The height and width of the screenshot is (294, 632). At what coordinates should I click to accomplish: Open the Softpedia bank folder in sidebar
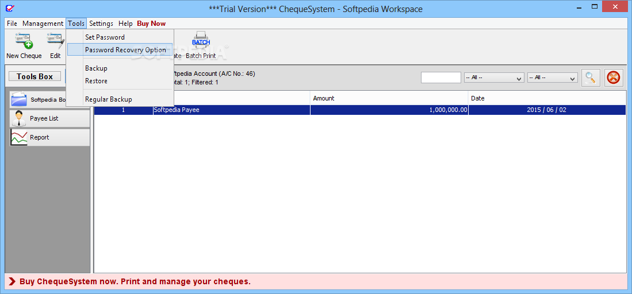39,99
